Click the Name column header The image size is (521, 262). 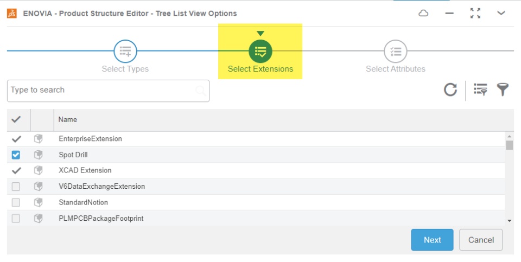tap(68, 119)
